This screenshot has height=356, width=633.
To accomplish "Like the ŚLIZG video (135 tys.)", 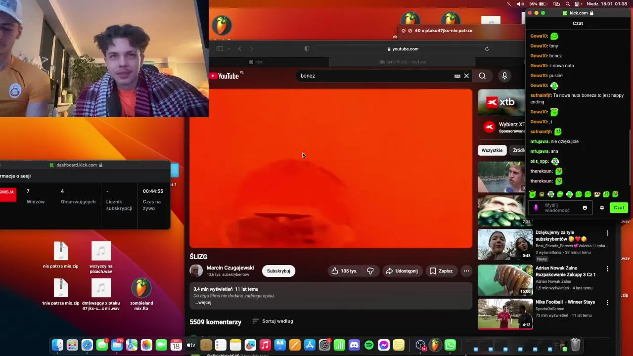I will tap(344, 271).
